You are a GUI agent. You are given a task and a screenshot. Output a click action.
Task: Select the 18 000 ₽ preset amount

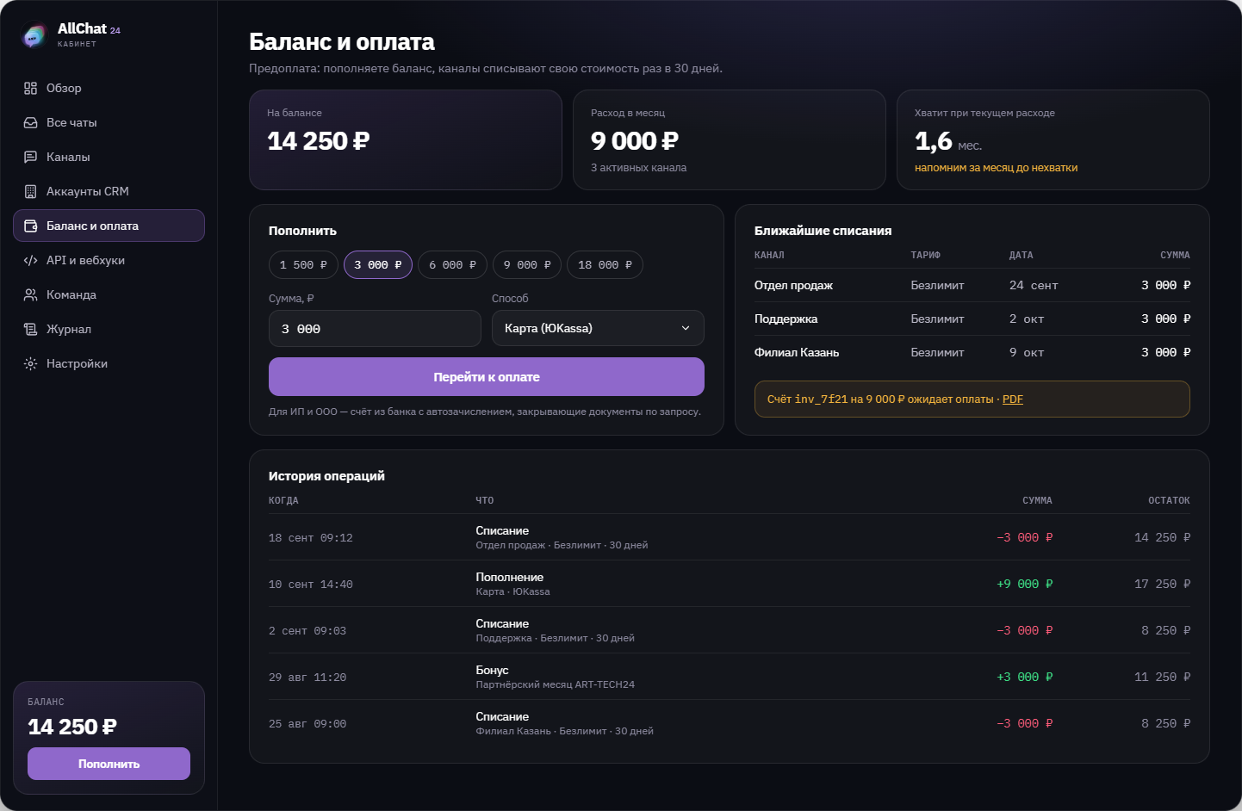(605, 265)
